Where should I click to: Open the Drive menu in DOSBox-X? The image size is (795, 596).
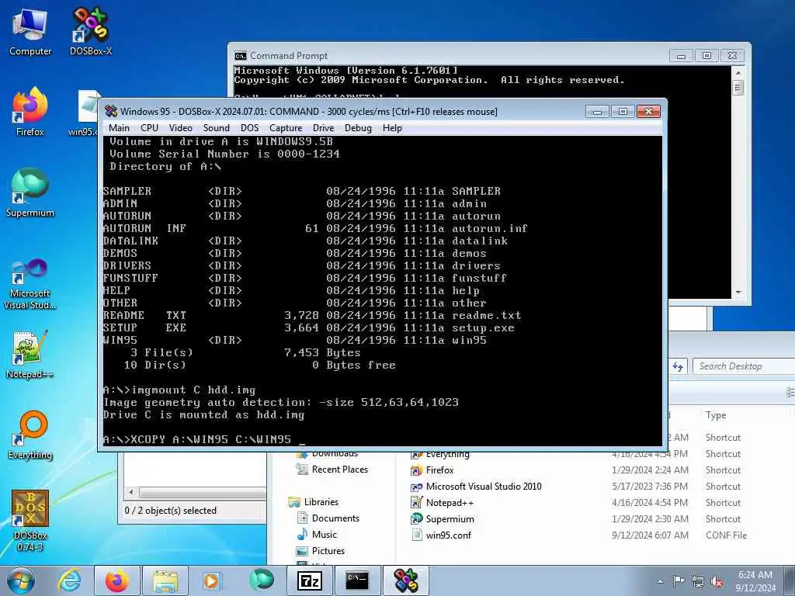(324, 128)
